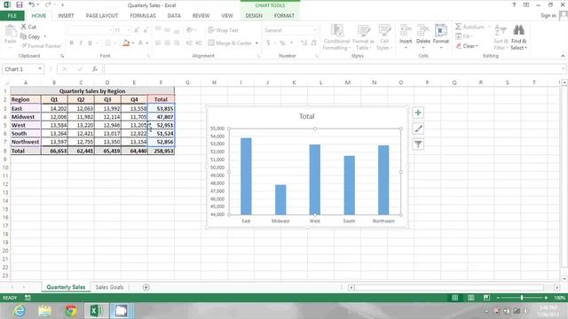Toggle Underline formatting button
Image resolution: width=568 pixels, height=319 pixels.
90,43
